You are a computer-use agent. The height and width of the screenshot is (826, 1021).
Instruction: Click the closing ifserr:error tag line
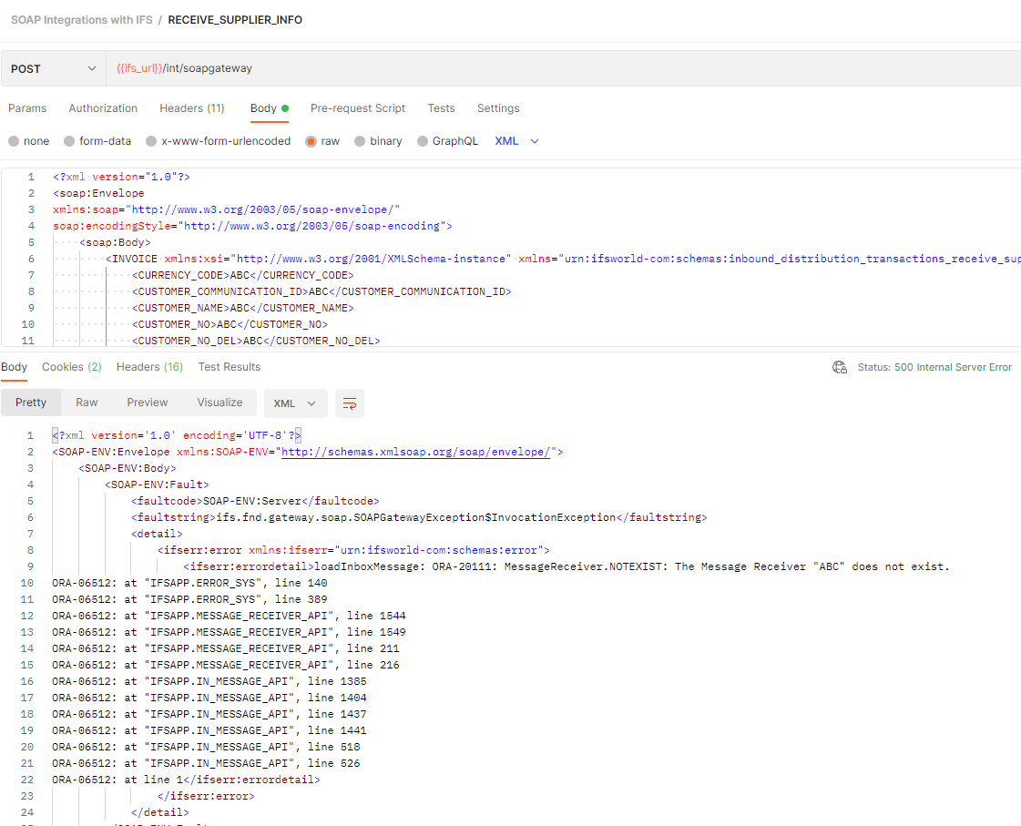pos(206,796)
